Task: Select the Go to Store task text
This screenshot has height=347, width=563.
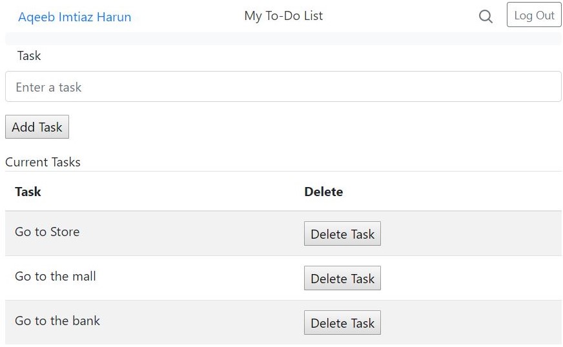Action: pyautogui.click(x=47, y=232)
